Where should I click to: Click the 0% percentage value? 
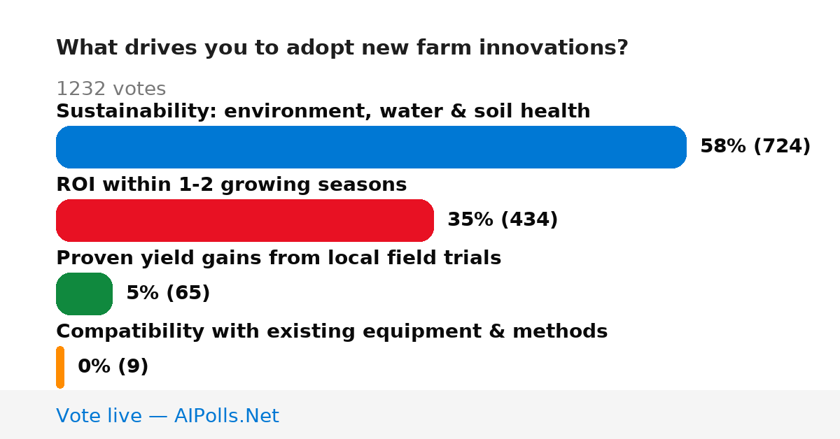[92, 366]
